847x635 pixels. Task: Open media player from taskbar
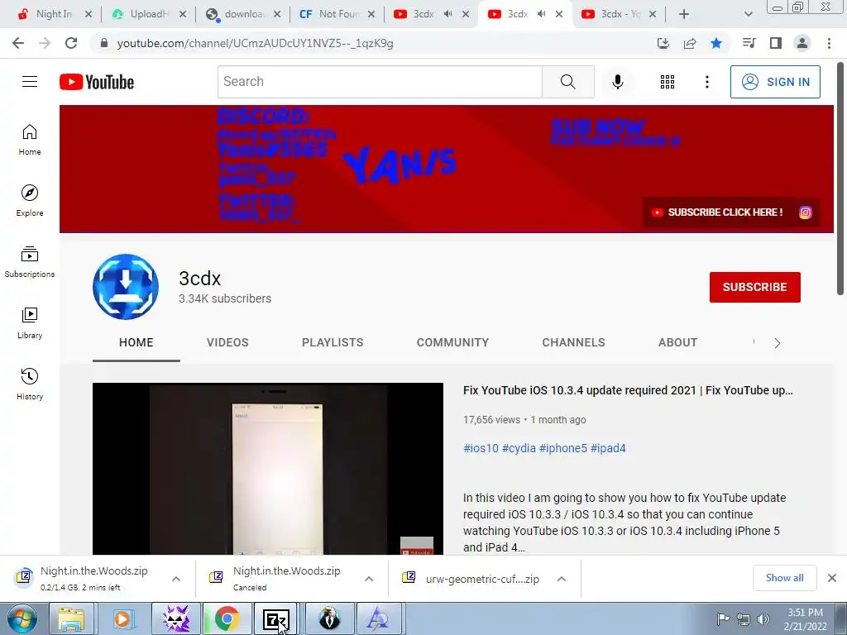[123, 618]
